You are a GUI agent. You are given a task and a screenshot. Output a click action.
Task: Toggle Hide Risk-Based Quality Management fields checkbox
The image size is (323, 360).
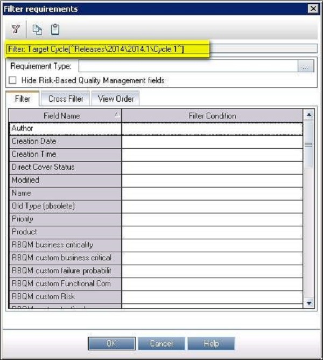point(12,80)
